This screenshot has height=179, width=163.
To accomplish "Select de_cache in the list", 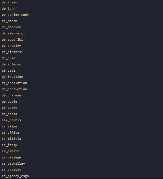I will click(10, 108).
